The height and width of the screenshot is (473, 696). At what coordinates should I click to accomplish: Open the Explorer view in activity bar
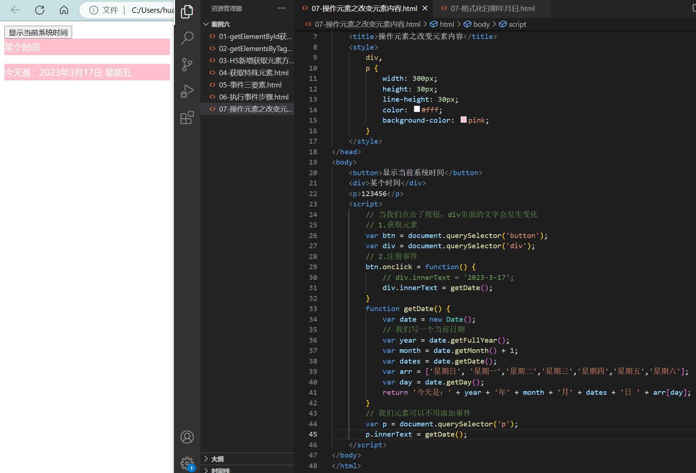coord(187,12)
